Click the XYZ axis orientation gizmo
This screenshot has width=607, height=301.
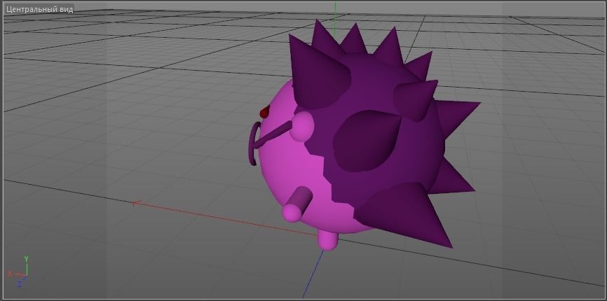point(18,272)
